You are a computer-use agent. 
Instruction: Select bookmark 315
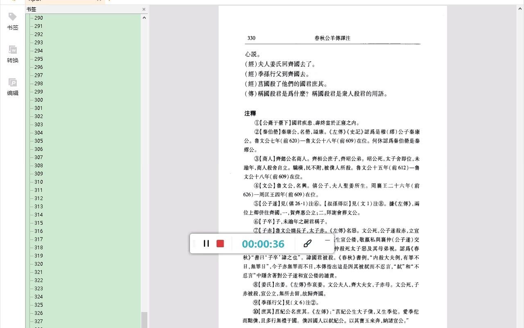(x=38, y=223)
